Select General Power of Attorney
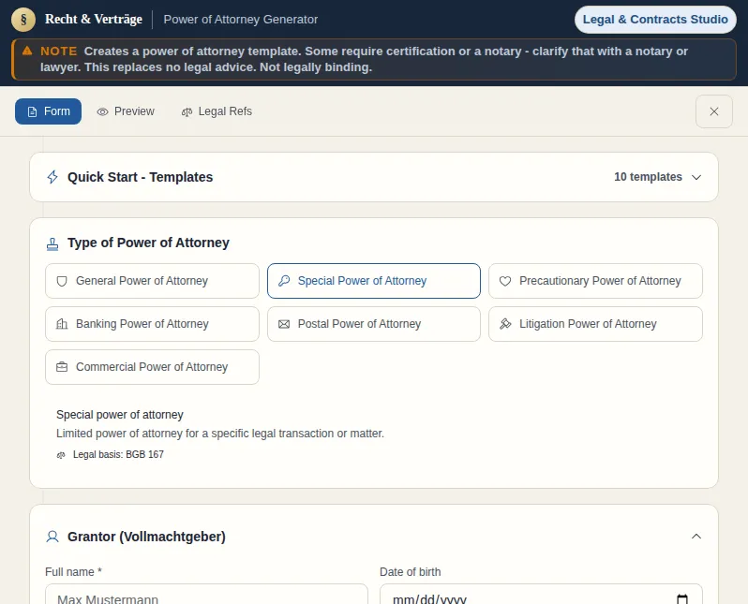Screen dimensions: 748x604 pos(152,281)
